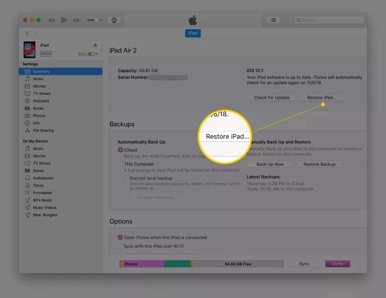Click the Podcasts sidebar icon

(x=27, y=101)
